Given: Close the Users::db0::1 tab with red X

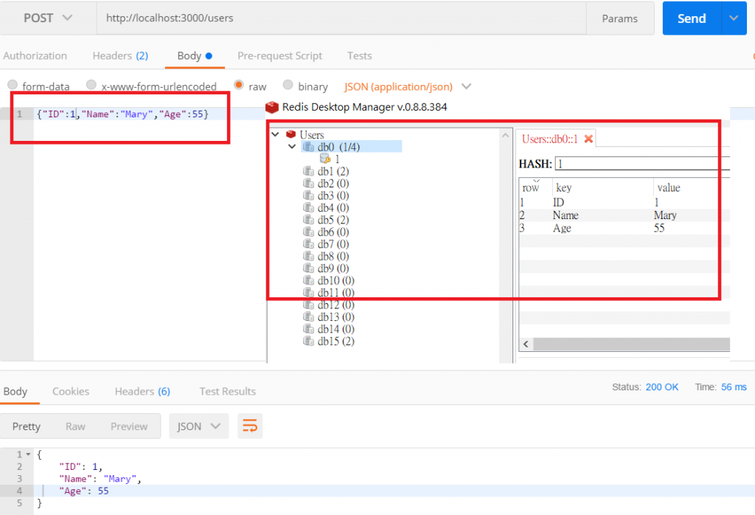Looking at the screenshot, I should 588,139.
